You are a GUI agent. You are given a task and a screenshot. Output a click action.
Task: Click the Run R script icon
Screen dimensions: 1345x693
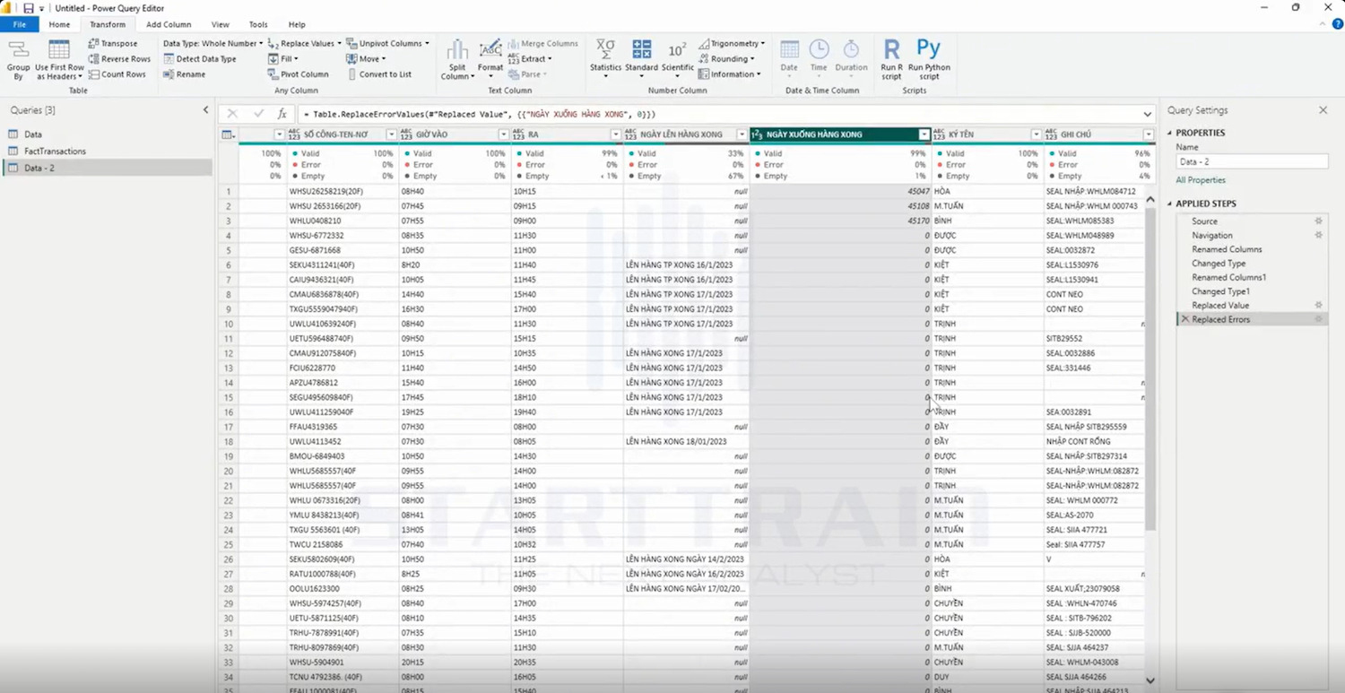[891, 60]
